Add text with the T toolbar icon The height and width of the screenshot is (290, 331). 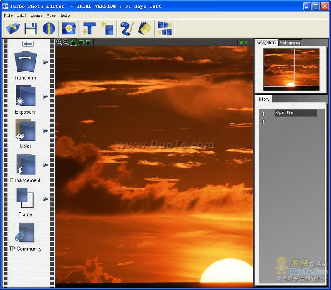(89, 28)
